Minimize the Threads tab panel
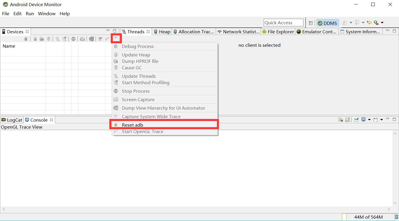 pyautogui.click(x=388, y=31)
